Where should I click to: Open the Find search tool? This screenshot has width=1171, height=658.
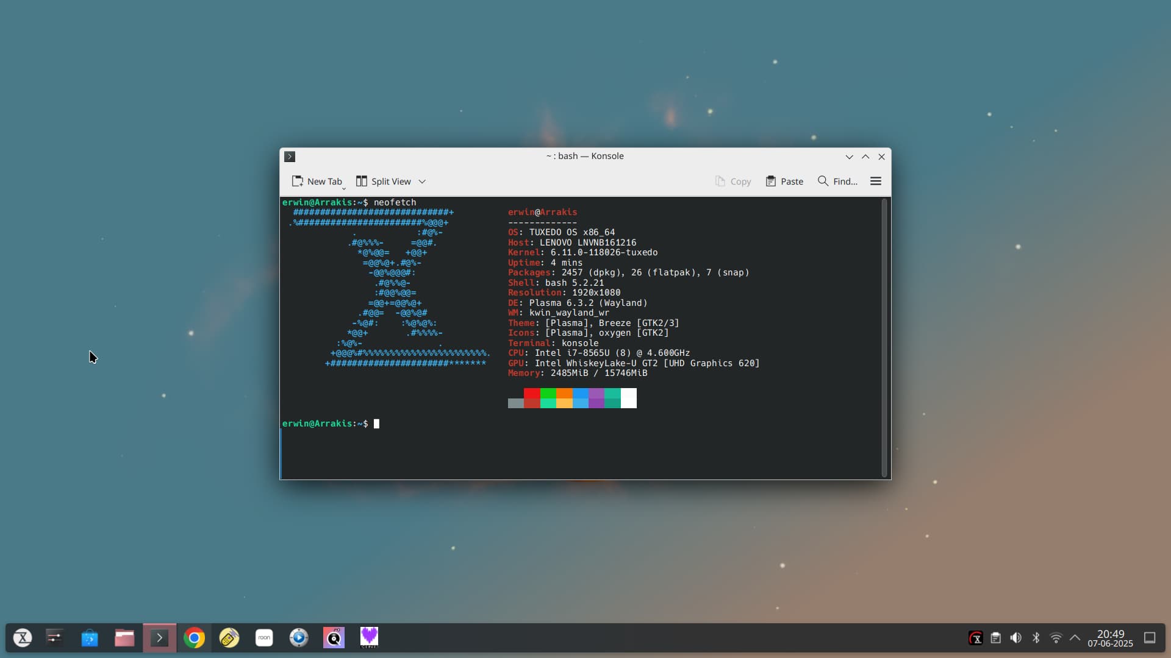(x=837, y=182)
